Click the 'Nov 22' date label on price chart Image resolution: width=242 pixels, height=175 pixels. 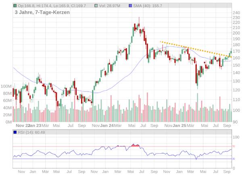23,126
